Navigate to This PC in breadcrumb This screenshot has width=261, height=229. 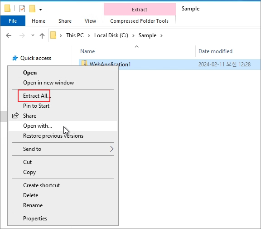point(75,35)
